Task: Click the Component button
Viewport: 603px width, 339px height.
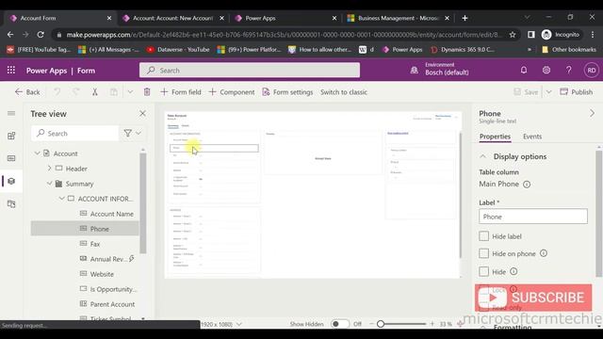Action: point(232,92)
